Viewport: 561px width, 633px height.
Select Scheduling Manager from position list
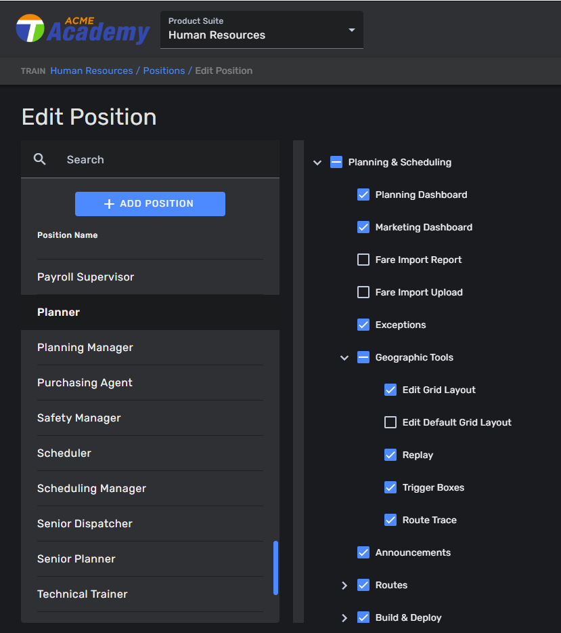tap(91, 488)
